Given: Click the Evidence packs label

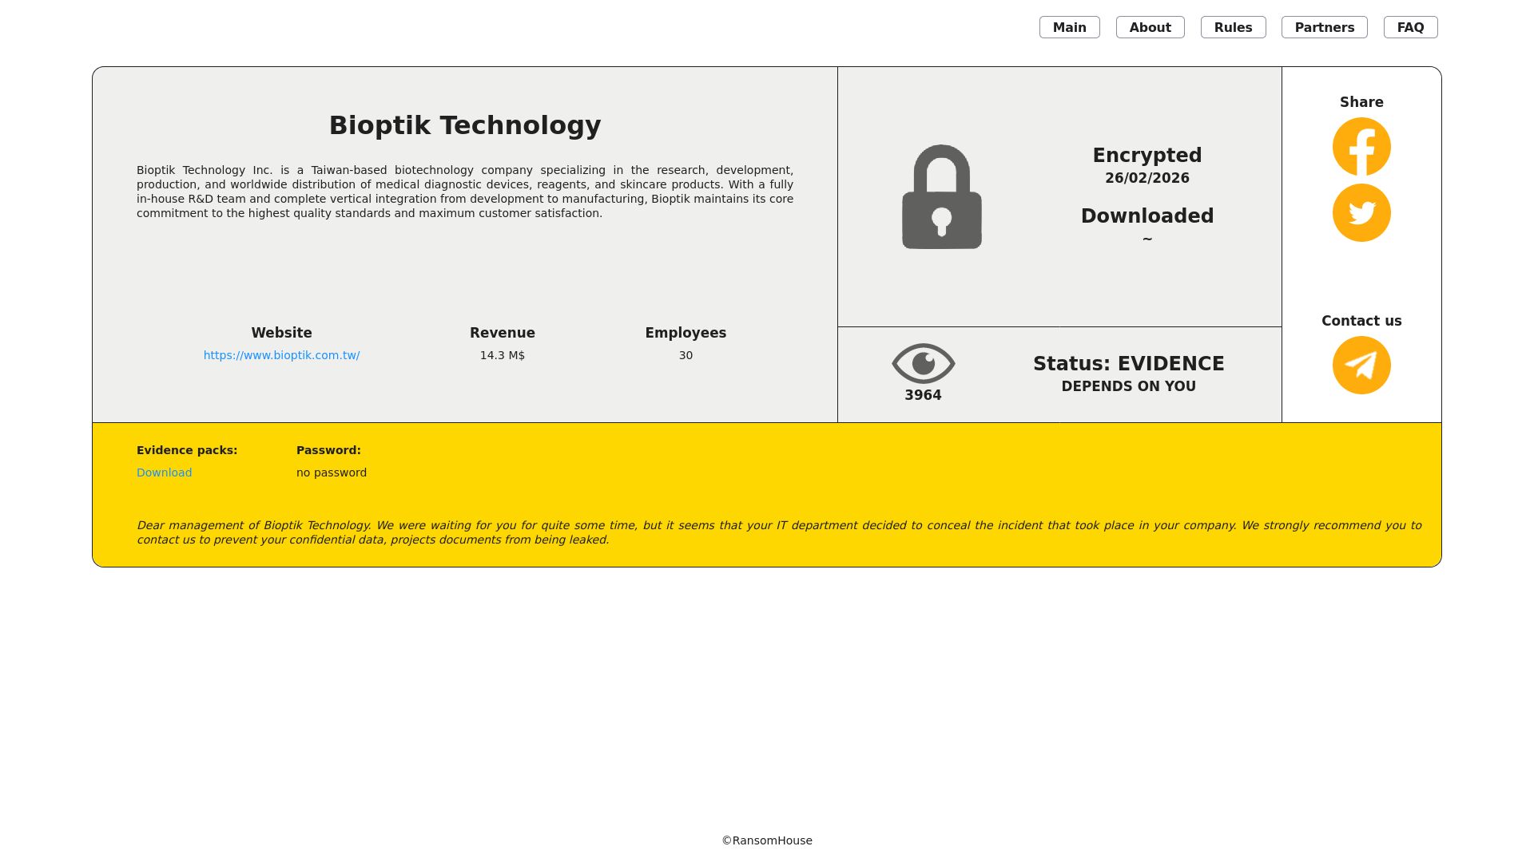Looking at the screenshot, I should tap(187, 450).
